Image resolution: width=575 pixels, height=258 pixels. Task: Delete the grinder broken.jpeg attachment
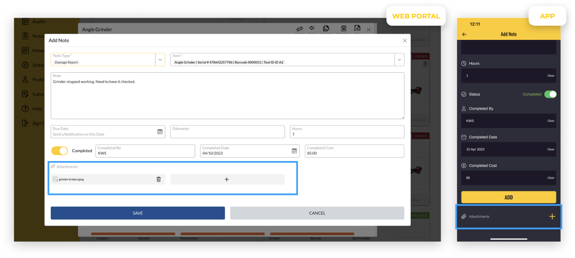[159, 179]
